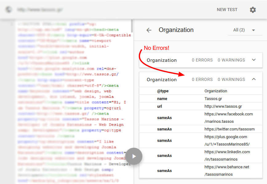Select the sameAs label in the twitter row
267x184 pixels.
[x=164, y=129]
